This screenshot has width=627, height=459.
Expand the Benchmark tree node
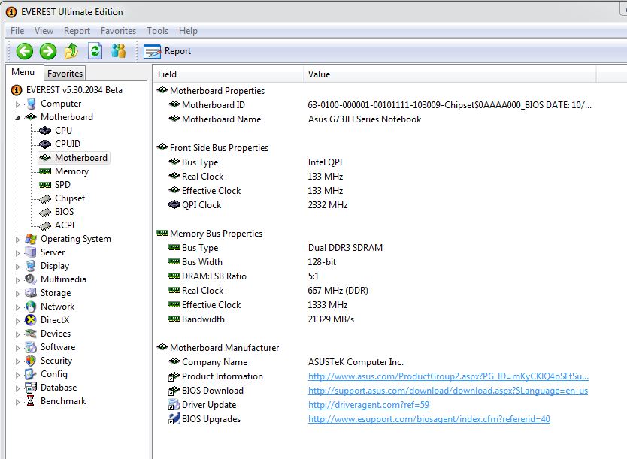[18, 402]
